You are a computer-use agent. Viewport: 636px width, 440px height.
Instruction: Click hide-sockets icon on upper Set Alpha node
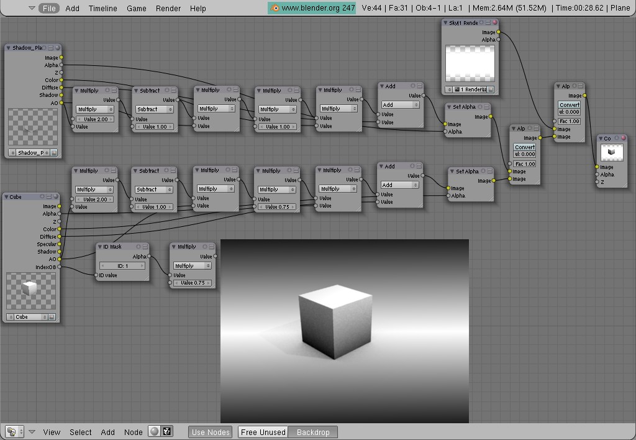[480, 107]
